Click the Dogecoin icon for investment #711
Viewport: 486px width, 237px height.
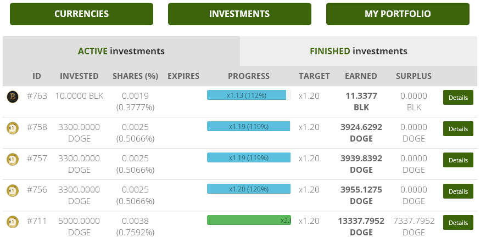pyautogui.click(x=13, y=222)
